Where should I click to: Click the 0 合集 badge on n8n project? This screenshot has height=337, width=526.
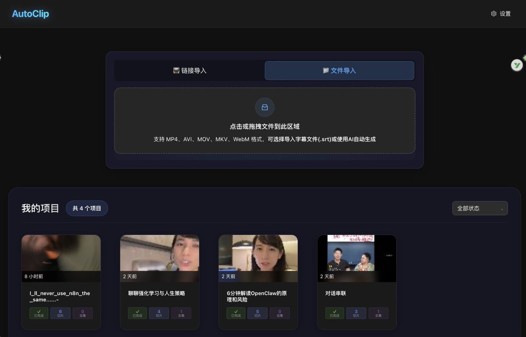coord(83,313)
